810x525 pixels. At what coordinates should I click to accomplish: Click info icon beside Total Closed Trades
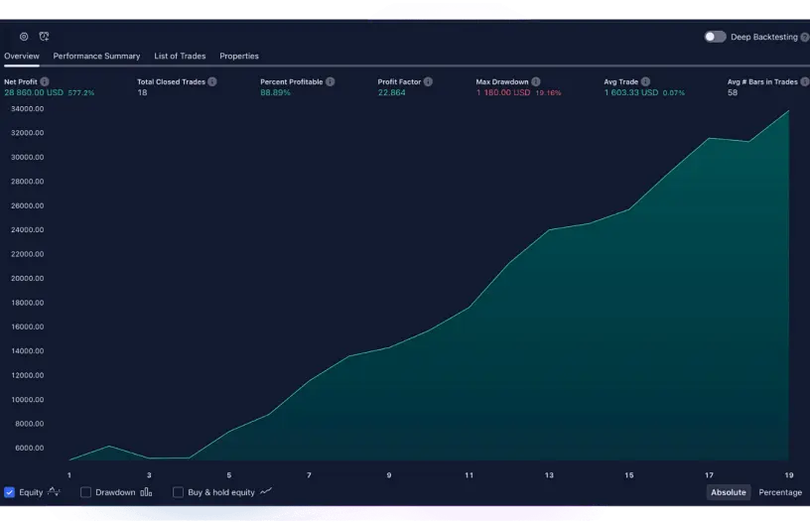(x=212, y=82)
